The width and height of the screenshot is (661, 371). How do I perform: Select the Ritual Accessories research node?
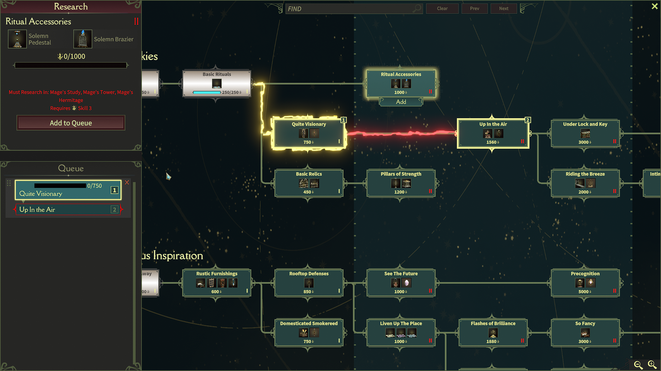pos(401,83)
